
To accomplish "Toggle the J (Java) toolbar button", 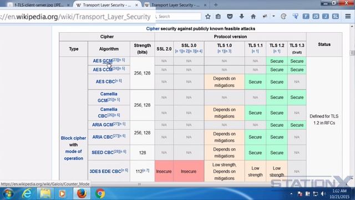I will point(326,16).
